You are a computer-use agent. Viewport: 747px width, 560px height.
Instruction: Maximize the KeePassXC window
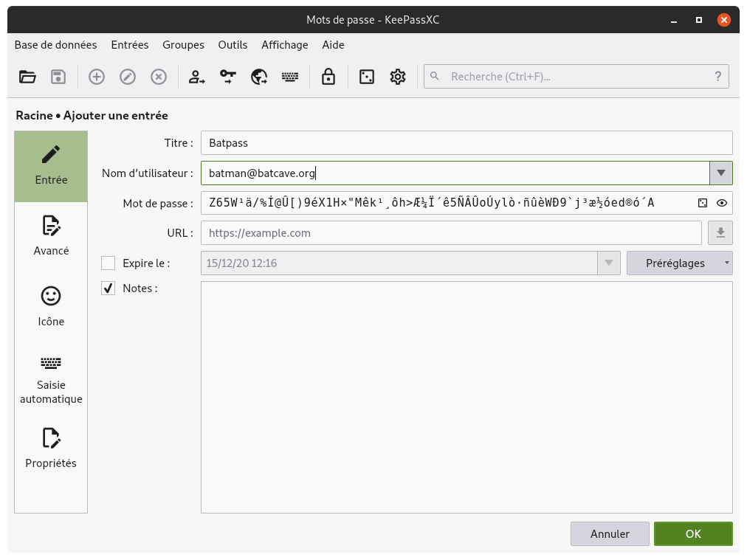coord(699,20)
